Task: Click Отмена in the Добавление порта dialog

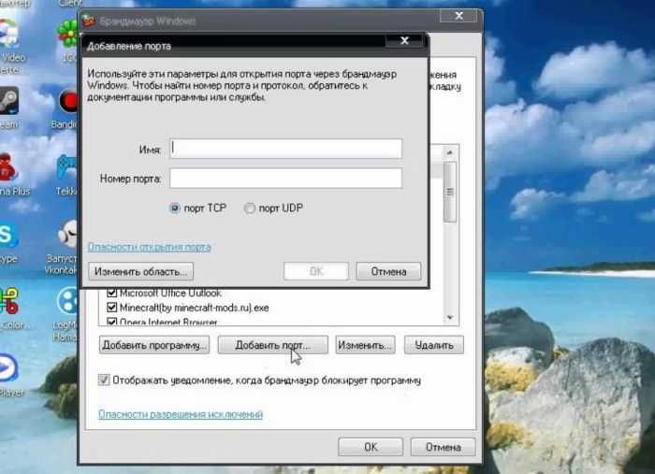Action: coord(388,272)
